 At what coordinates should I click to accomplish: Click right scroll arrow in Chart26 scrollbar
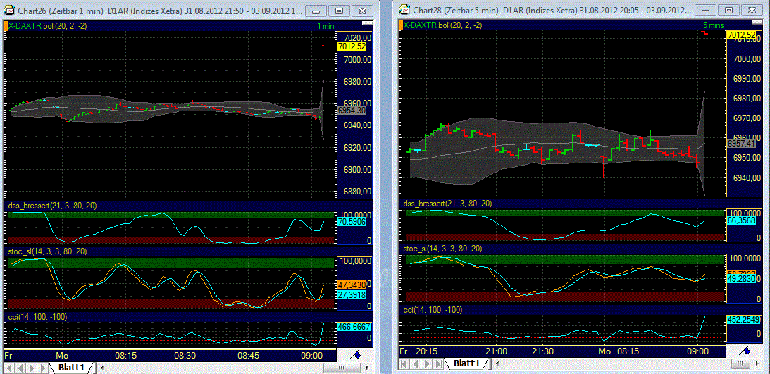click(x=367, y=368)
